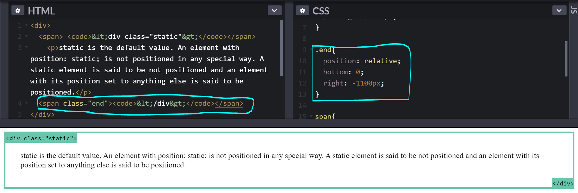
Task: Fold the span block at HTML line 2
Action: pyautogui.click(x=27, y=36)
